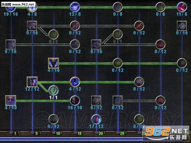Click level 1 marker on mastery bar
Screen dimensions: 191x143
coord(15,133)
